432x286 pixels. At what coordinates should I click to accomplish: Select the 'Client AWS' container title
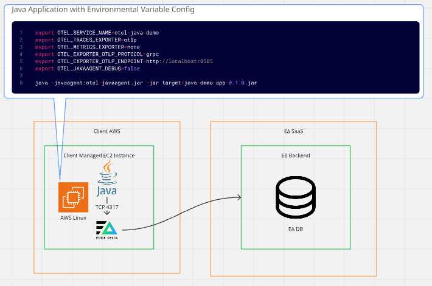click(106, 132)
